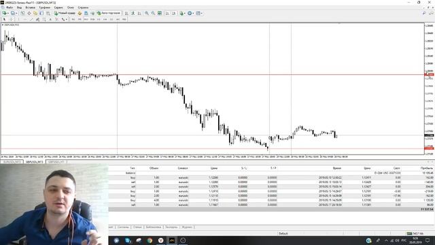The width and height of the screenshot is (435, 245).
Task: Open the Эксперты terminal tab
Action: click(171, 227)
